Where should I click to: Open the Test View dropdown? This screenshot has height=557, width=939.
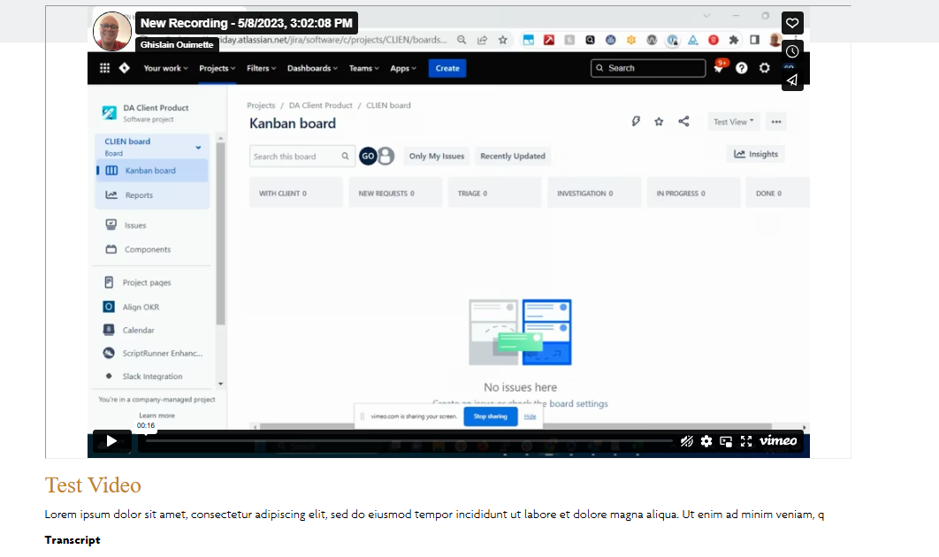click(x=734, y=122)
